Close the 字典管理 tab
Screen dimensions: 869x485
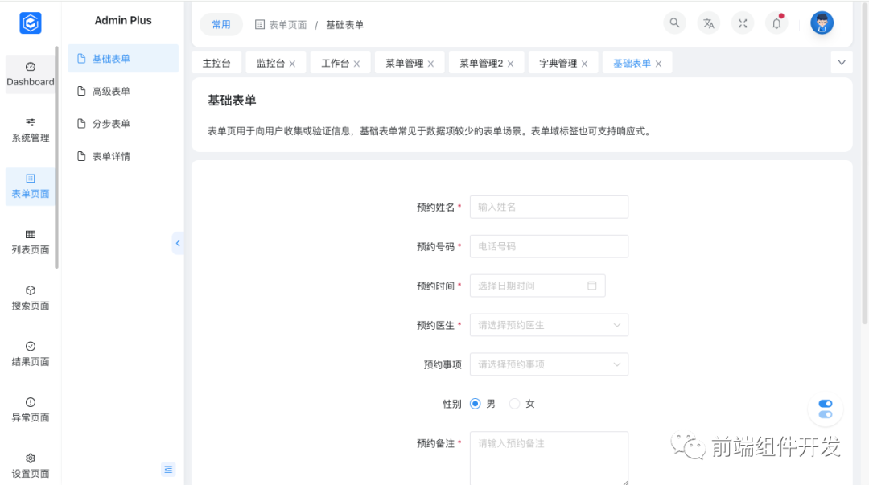click(x=586, y=62)
